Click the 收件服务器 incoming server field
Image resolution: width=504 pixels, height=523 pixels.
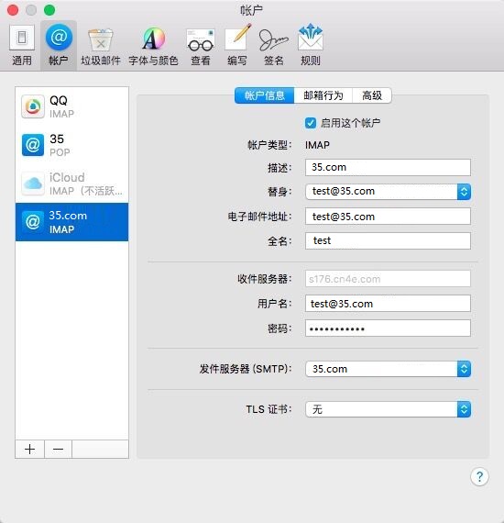388,279
